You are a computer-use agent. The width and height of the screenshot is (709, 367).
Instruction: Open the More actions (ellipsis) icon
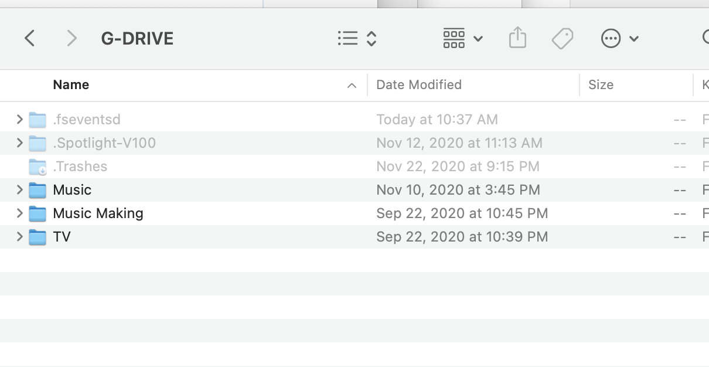click(x=611, y=38)
